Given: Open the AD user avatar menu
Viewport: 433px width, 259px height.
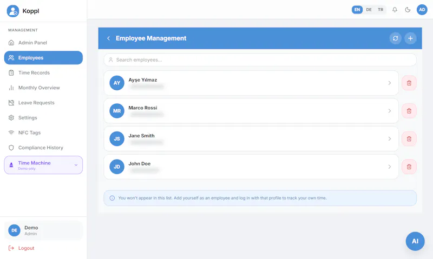Looking at the screenshot, I should [422, 10].
